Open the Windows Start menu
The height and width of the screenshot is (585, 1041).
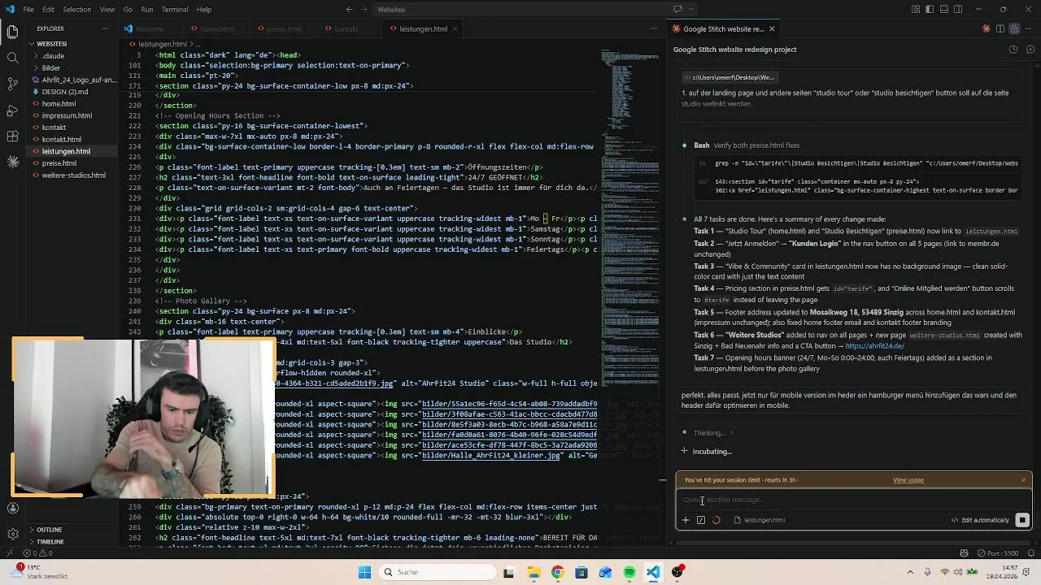[x=365, y=572]
